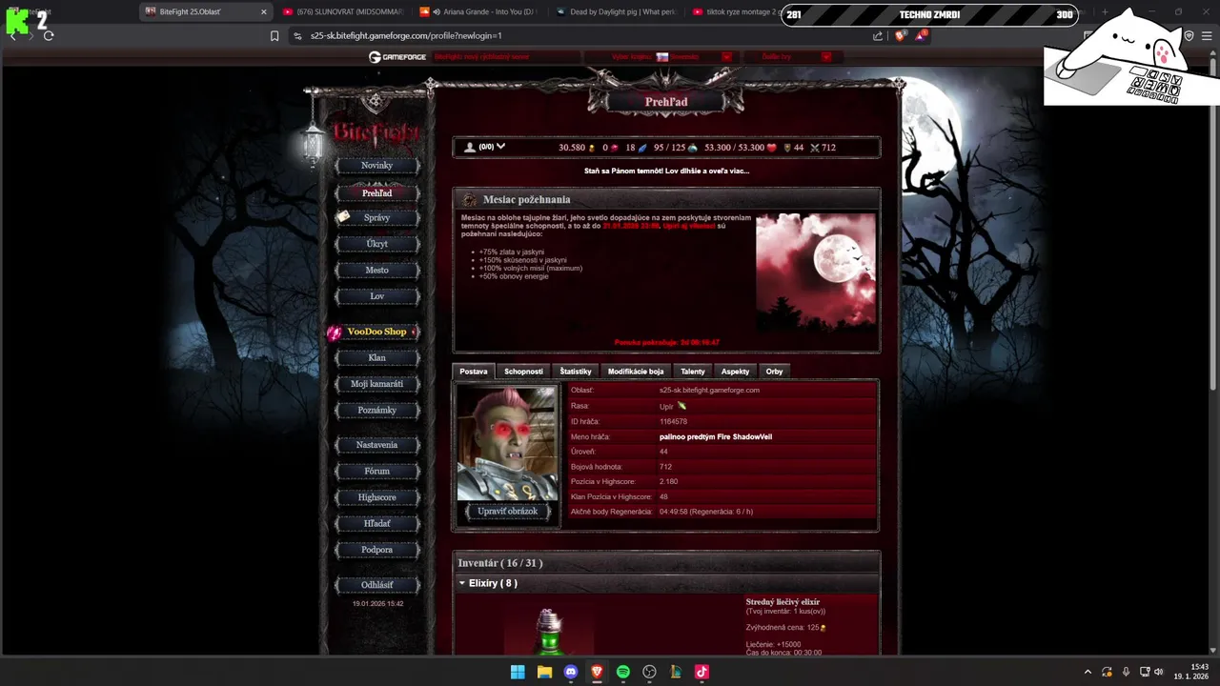Click the microphone icon in system tray
The height and width of the screenshot is (686, 1220).
[1126, 672]
